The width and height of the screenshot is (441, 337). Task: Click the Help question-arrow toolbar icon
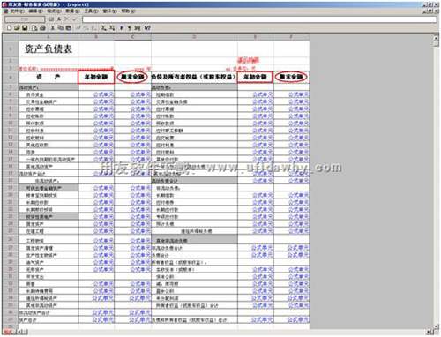point(147,28)
